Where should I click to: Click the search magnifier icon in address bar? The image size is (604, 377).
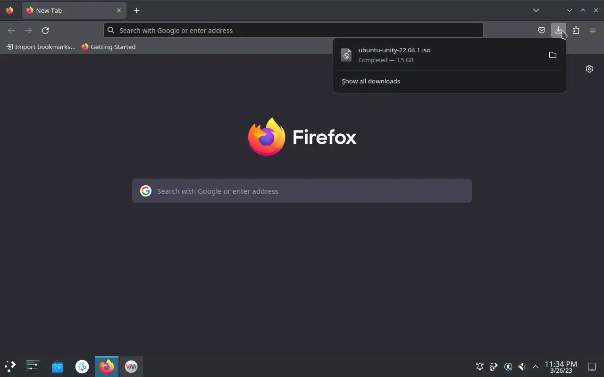(111, 30)
